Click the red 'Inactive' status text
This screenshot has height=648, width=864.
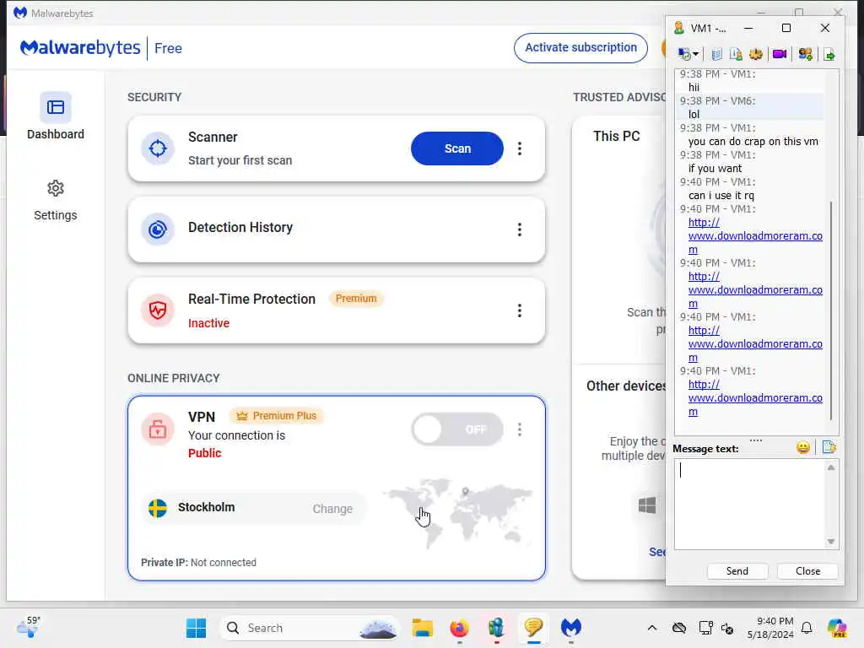pyautogui.click(x=209, y=323)
